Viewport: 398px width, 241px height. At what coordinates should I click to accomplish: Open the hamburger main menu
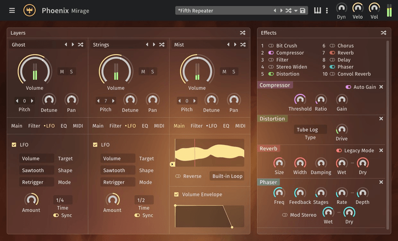(x=12, y=10)
